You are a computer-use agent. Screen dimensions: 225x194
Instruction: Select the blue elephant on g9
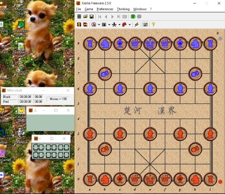pyautogui.click(x=180, y=43)
